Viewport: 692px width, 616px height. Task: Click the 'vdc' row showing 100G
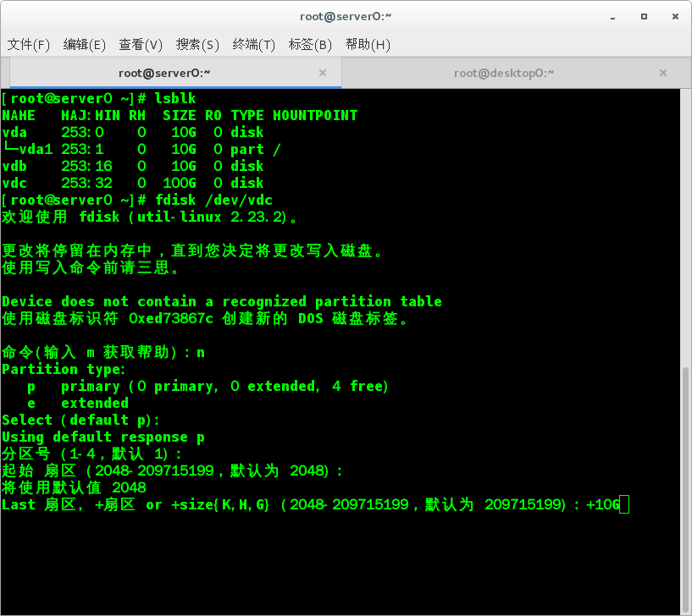pyautogui.click(x=132, y=183)
